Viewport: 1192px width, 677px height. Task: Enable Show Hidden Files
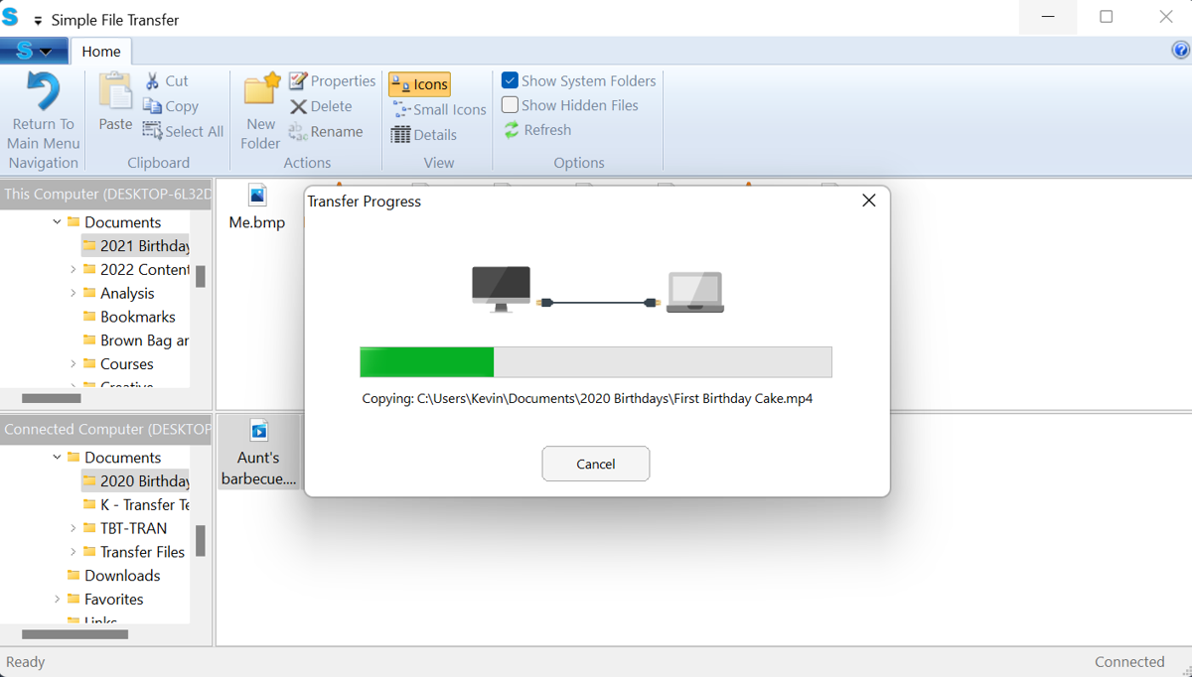tap(510, 104)
